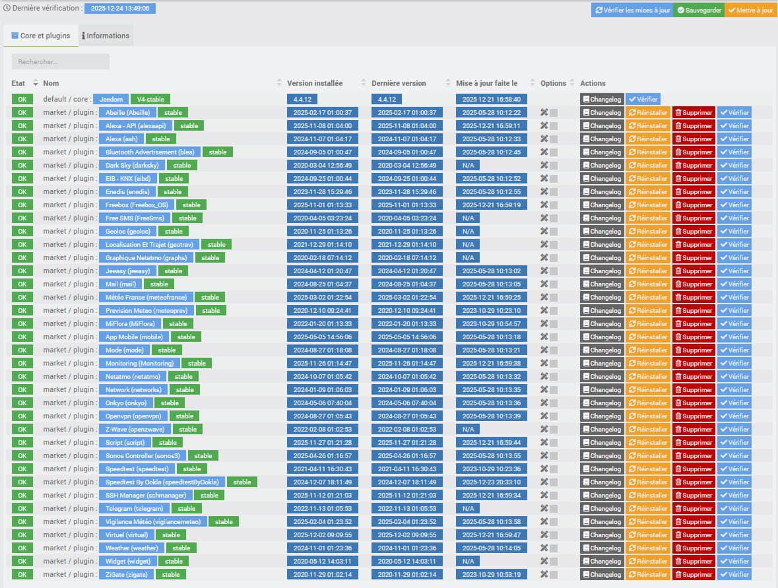Click the tools icon for Z-Wave (openzwave)
778x588 pixels.
[x=544, y=430]
